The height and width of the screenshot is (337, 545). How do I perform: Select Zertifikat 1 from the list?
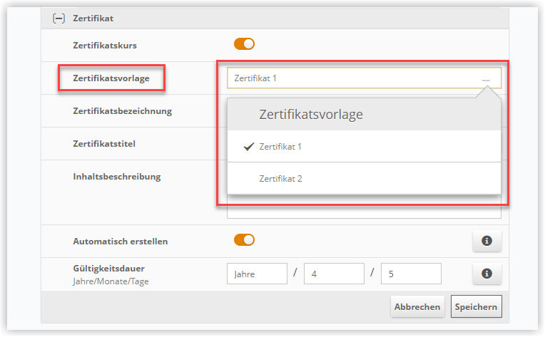[280, 146]
